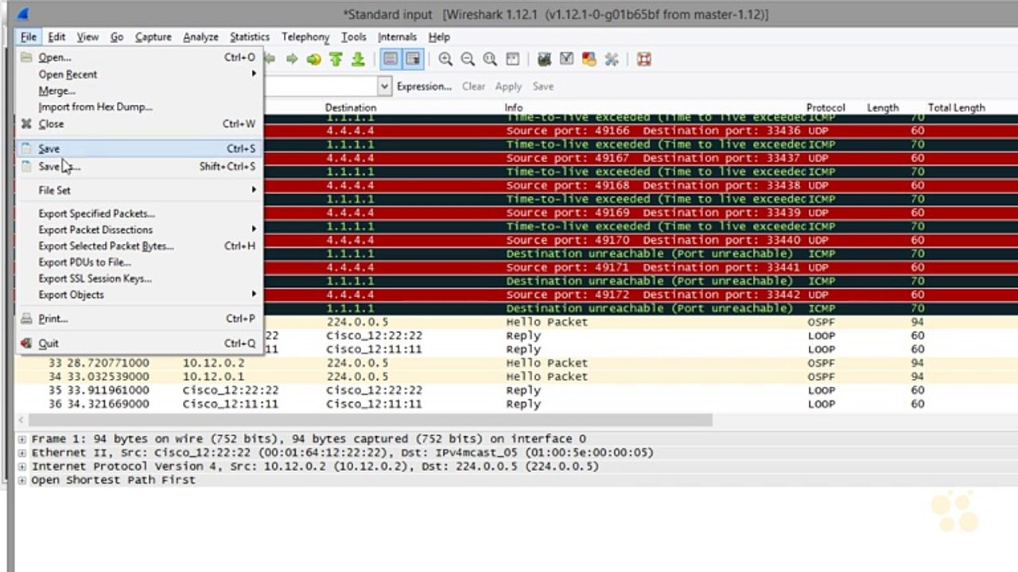Select Export PDUs to File...
This screenshot has width=1018, height=572.
(x=138, y=262)
